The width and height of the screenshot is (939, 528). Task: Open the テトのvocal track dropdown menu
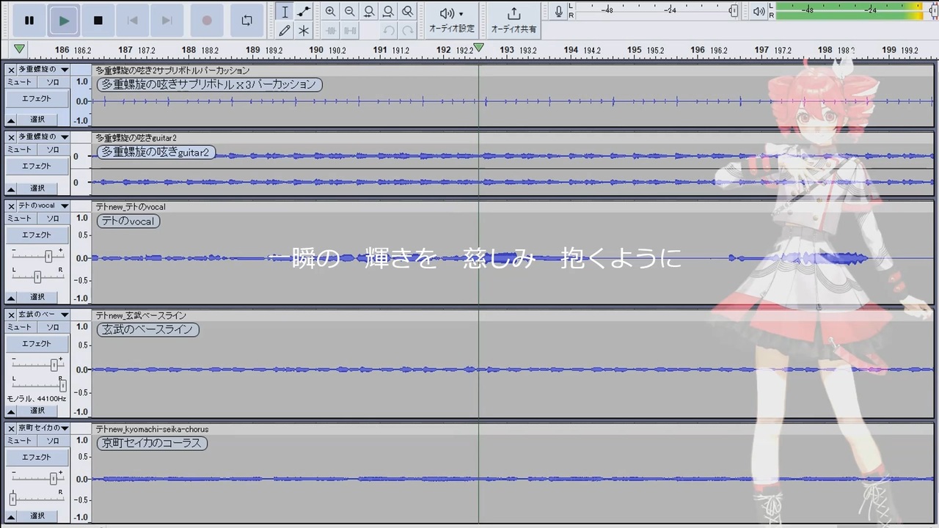pyautogui.click(x=64, y=206)
